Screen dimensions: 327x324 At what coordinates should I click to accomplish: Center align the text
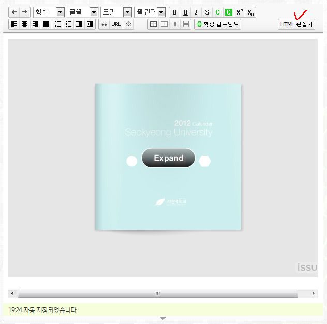25,24
